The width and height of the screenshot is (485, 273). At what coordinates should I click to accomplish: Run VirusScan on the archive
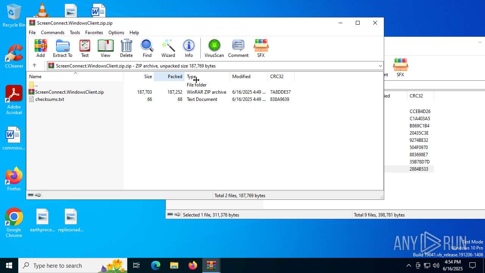(214, 48)
